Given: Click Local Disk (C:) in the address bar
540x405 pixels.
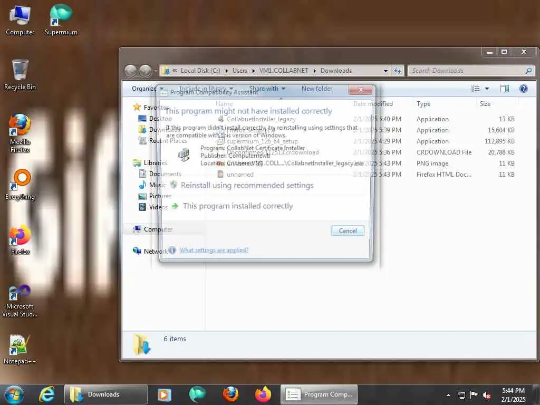Looking at the screenshot, I should (x=200, y=71).
